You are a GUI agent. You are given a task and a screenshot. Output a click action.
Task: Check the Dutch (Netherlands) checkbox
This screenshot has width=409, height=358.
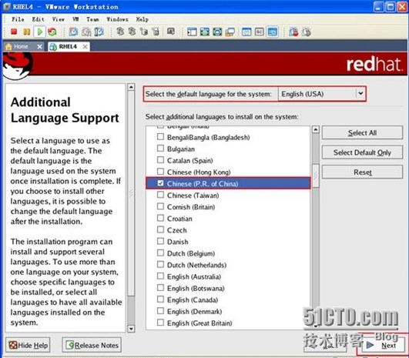(x=160, y=264)
